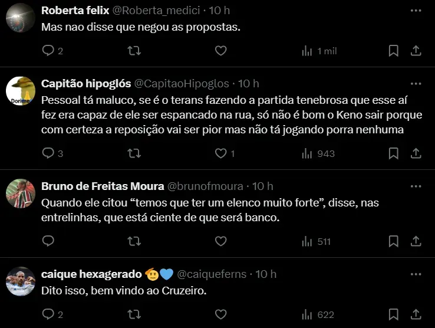Retweet Bruno de Freitas Moura's post

(x=134, y=241)
